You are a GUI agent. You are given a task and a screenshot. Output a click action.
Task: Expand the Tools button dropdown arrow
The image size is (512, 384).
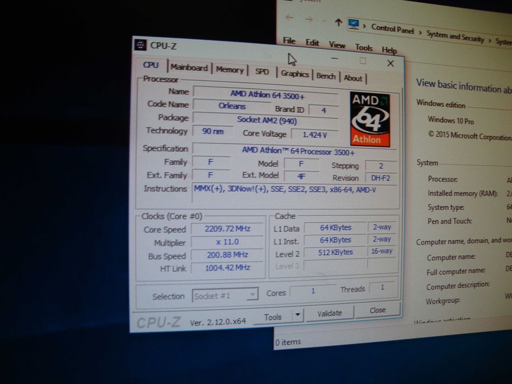point(298,315)
